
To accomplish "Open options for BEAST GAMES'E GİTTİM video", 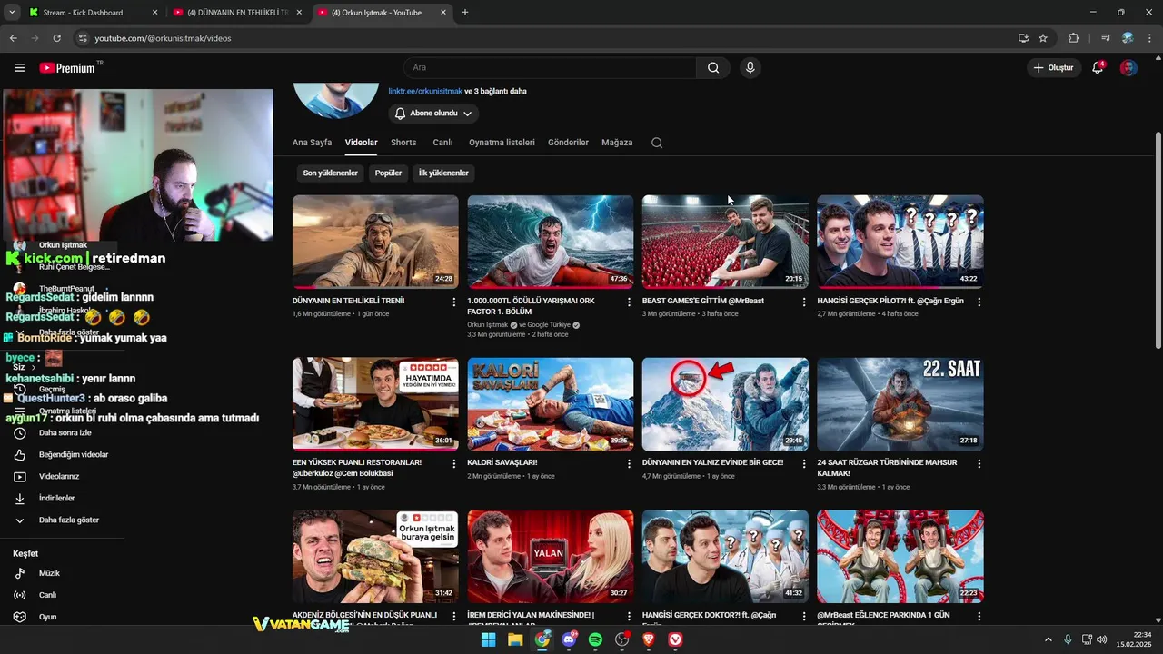I will 804,302.
